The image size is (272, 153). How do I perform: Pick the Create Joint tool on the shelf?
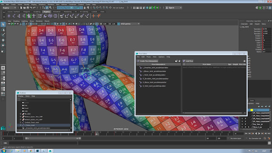click(x=14, y=16)
